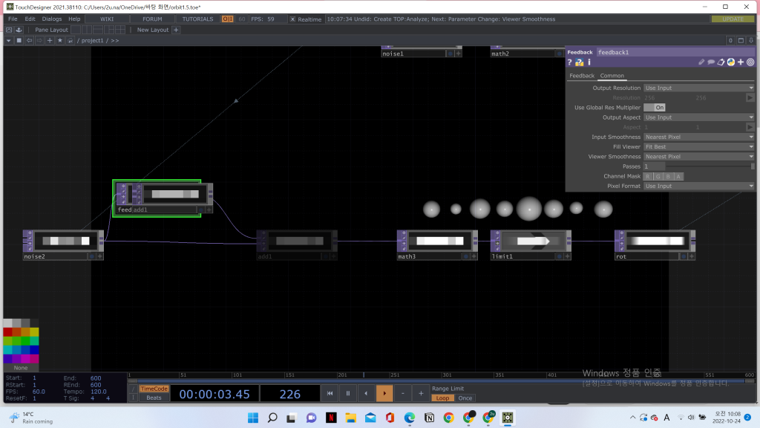Image resolution: width=760 pixels, height=428 pixels.
Task: Toggle the Realtime checkbox
Action: 292,19
